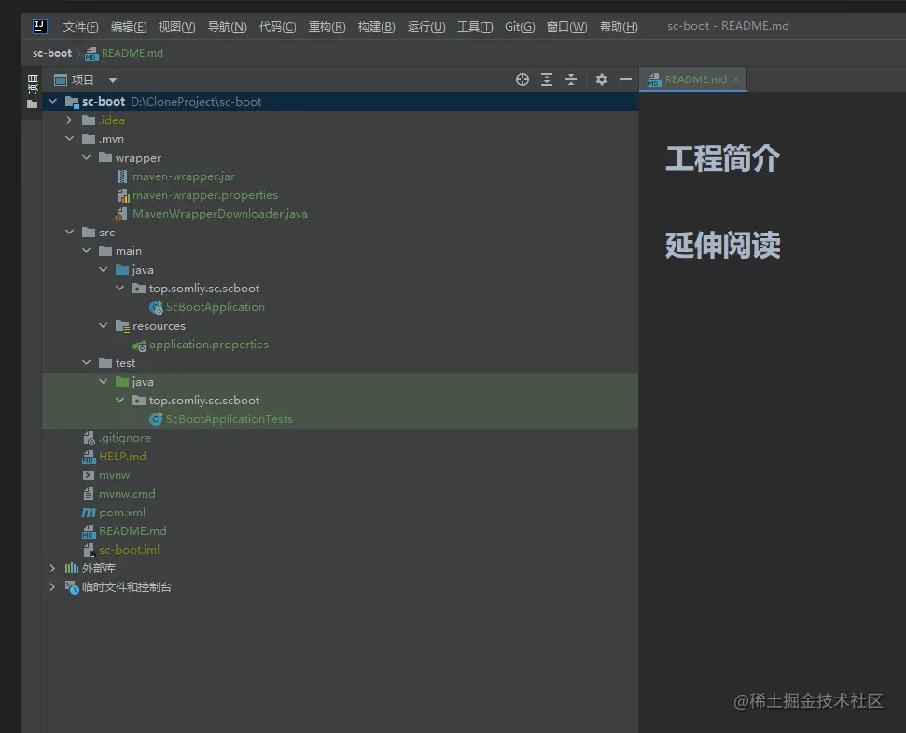This screenshot has height=733, width=906.
Task: Click the sc-boot.iml file icon
Action: pos(89,550)
